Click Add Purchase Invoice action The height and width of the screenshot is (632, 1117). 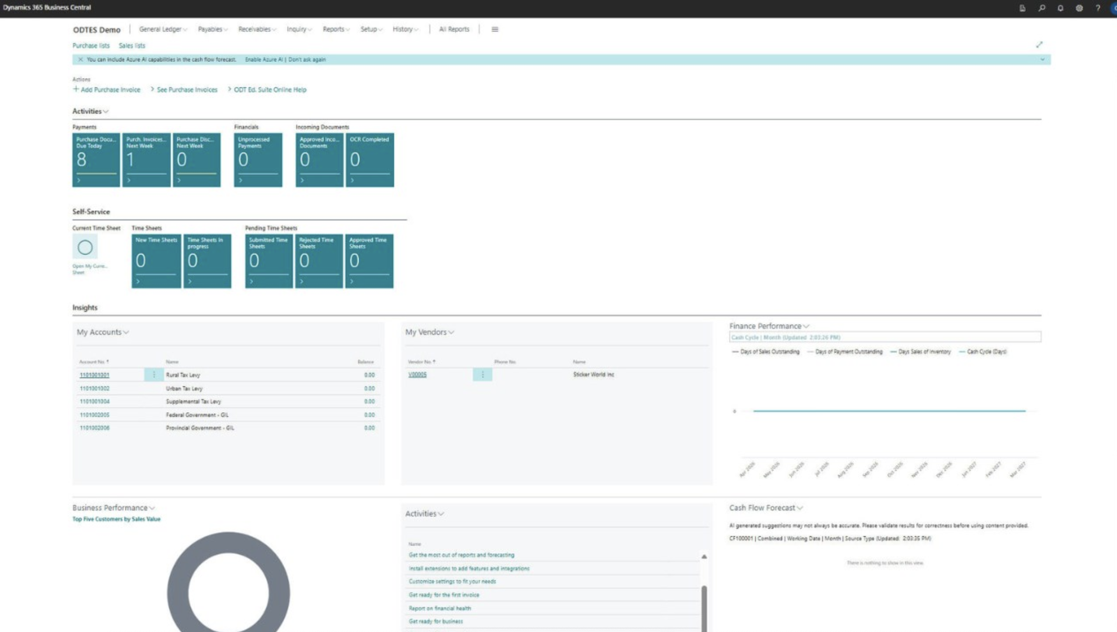(x=107, y=89)
